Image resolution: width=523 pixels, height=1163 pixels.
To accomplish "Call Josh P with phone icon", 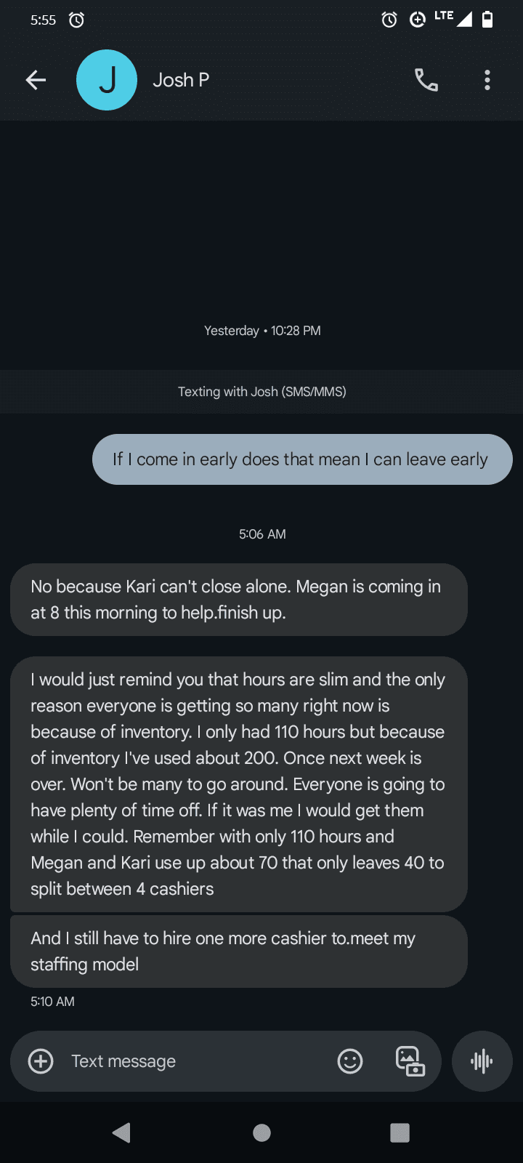I will pyautogui.click(x=426, y=80).
